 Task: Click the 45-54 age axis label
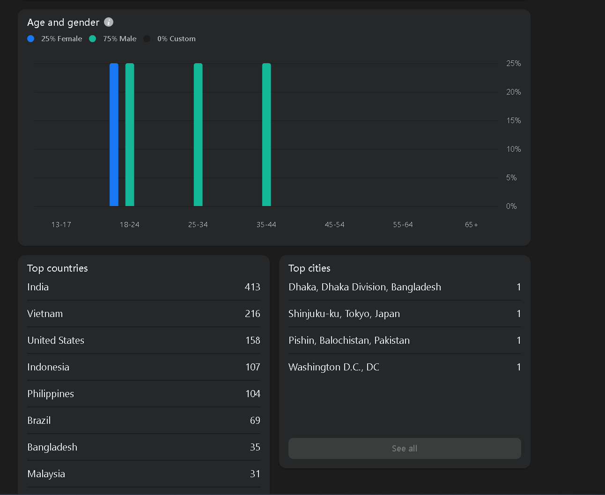pyautogui.click(x=335, y=225)
